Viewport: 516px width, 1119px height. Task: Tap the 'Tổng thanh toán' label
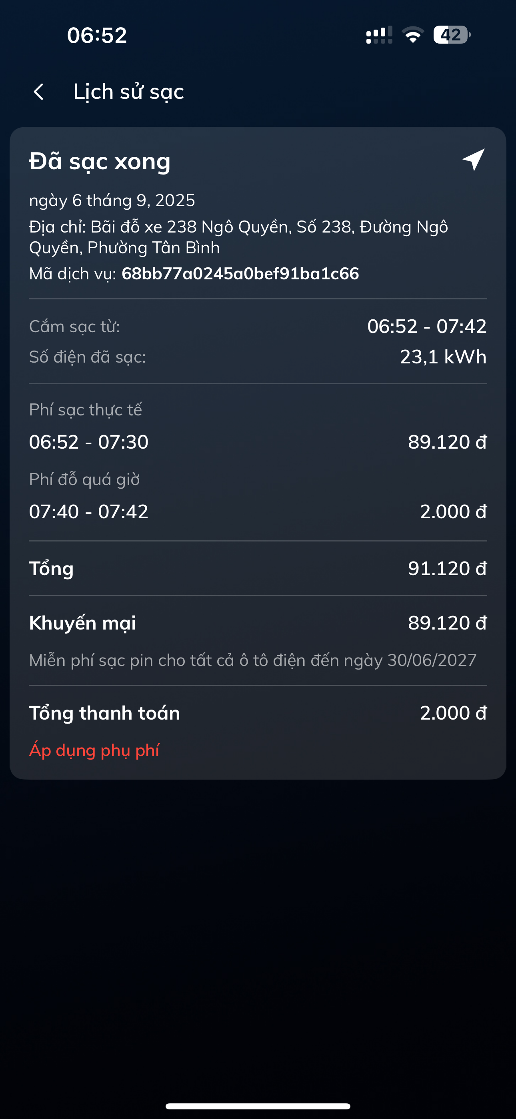pyautogui.click(x=104, y=713)
